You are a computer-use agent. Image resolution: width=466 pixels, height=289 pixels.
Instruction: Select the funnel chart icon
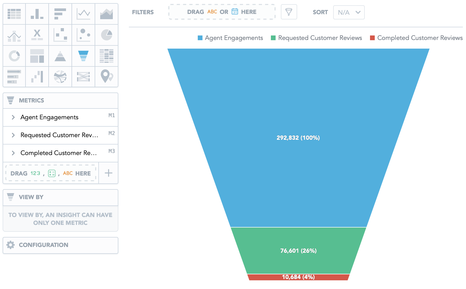click(x=83, y=56)
